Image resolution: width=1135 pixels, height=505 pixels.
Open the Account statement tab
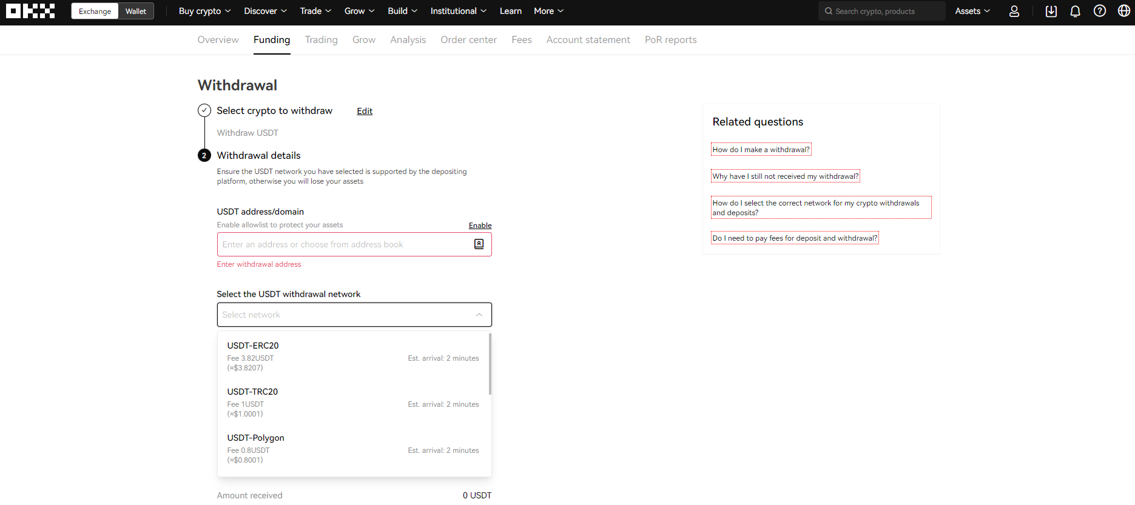588,39
